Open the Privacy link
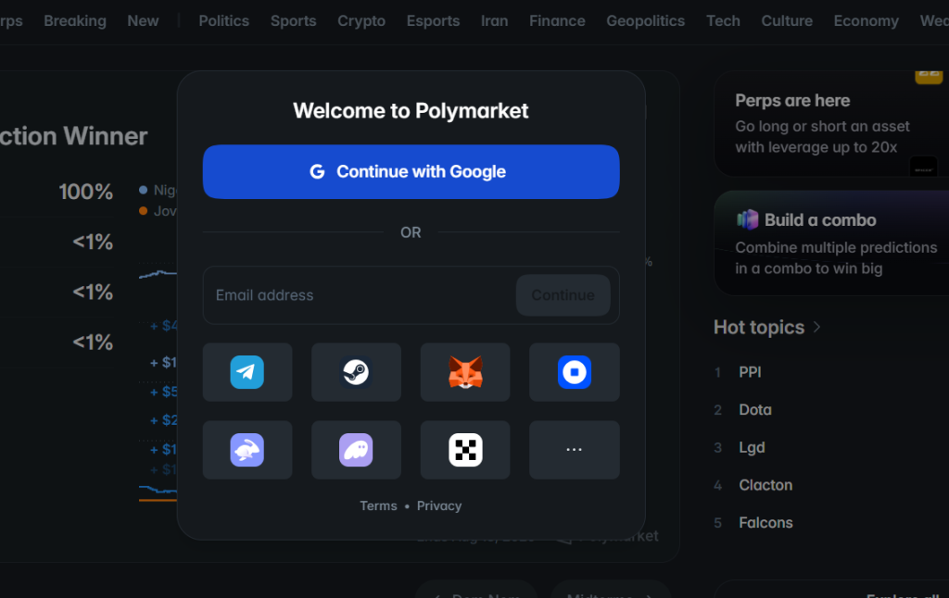 coord(438,506)
